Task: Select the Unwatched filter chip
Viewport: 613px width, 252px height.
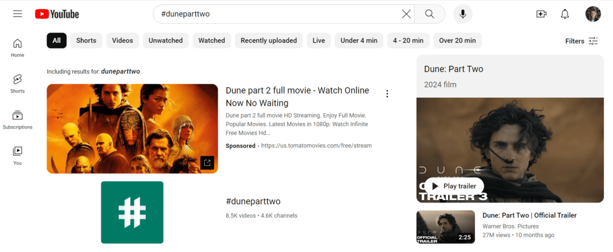Action: click(x=166, y=40)
